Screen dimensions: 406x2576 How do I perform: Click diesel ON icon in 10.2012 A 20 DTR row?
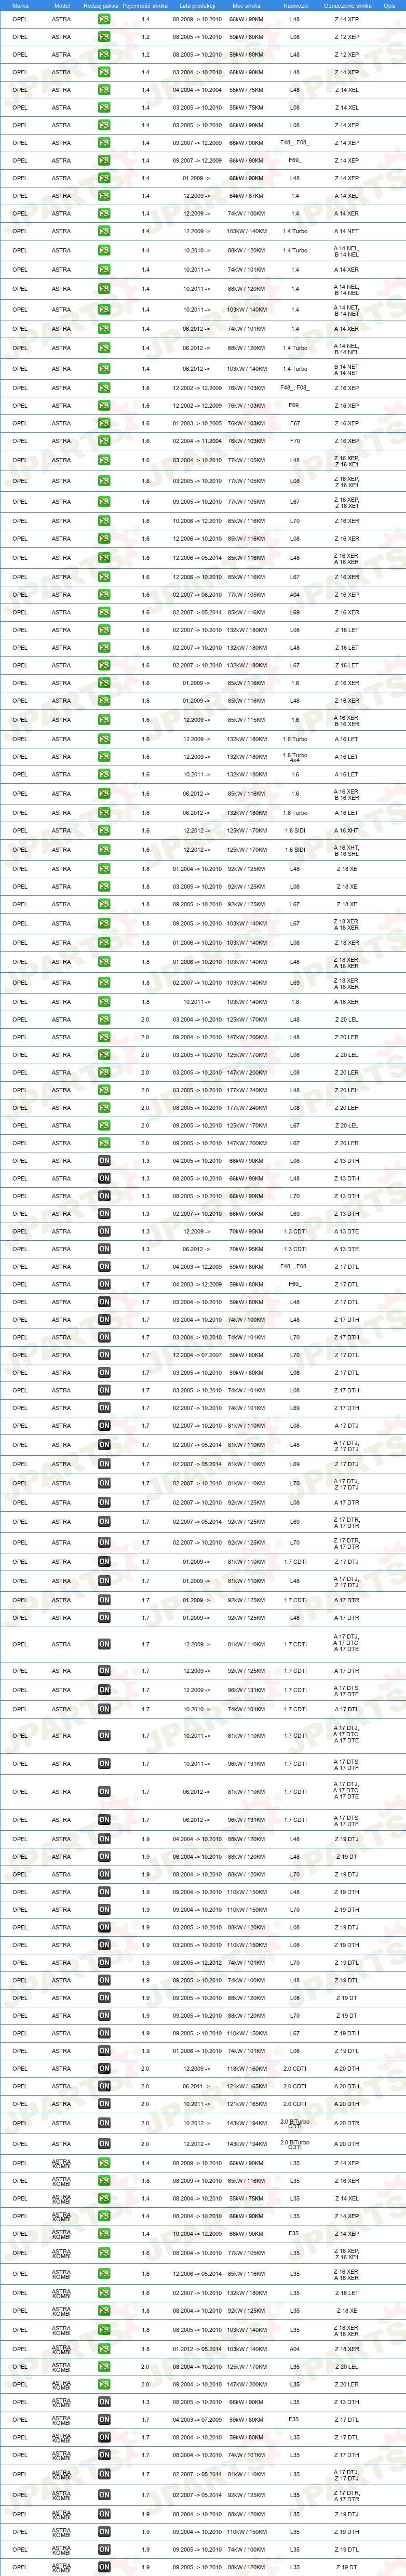pyautogui.click(x=104, y=2123)
